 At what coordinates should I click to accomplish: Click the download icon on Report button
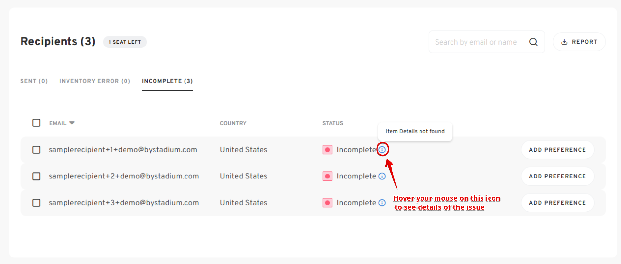(x=564, y=42)
